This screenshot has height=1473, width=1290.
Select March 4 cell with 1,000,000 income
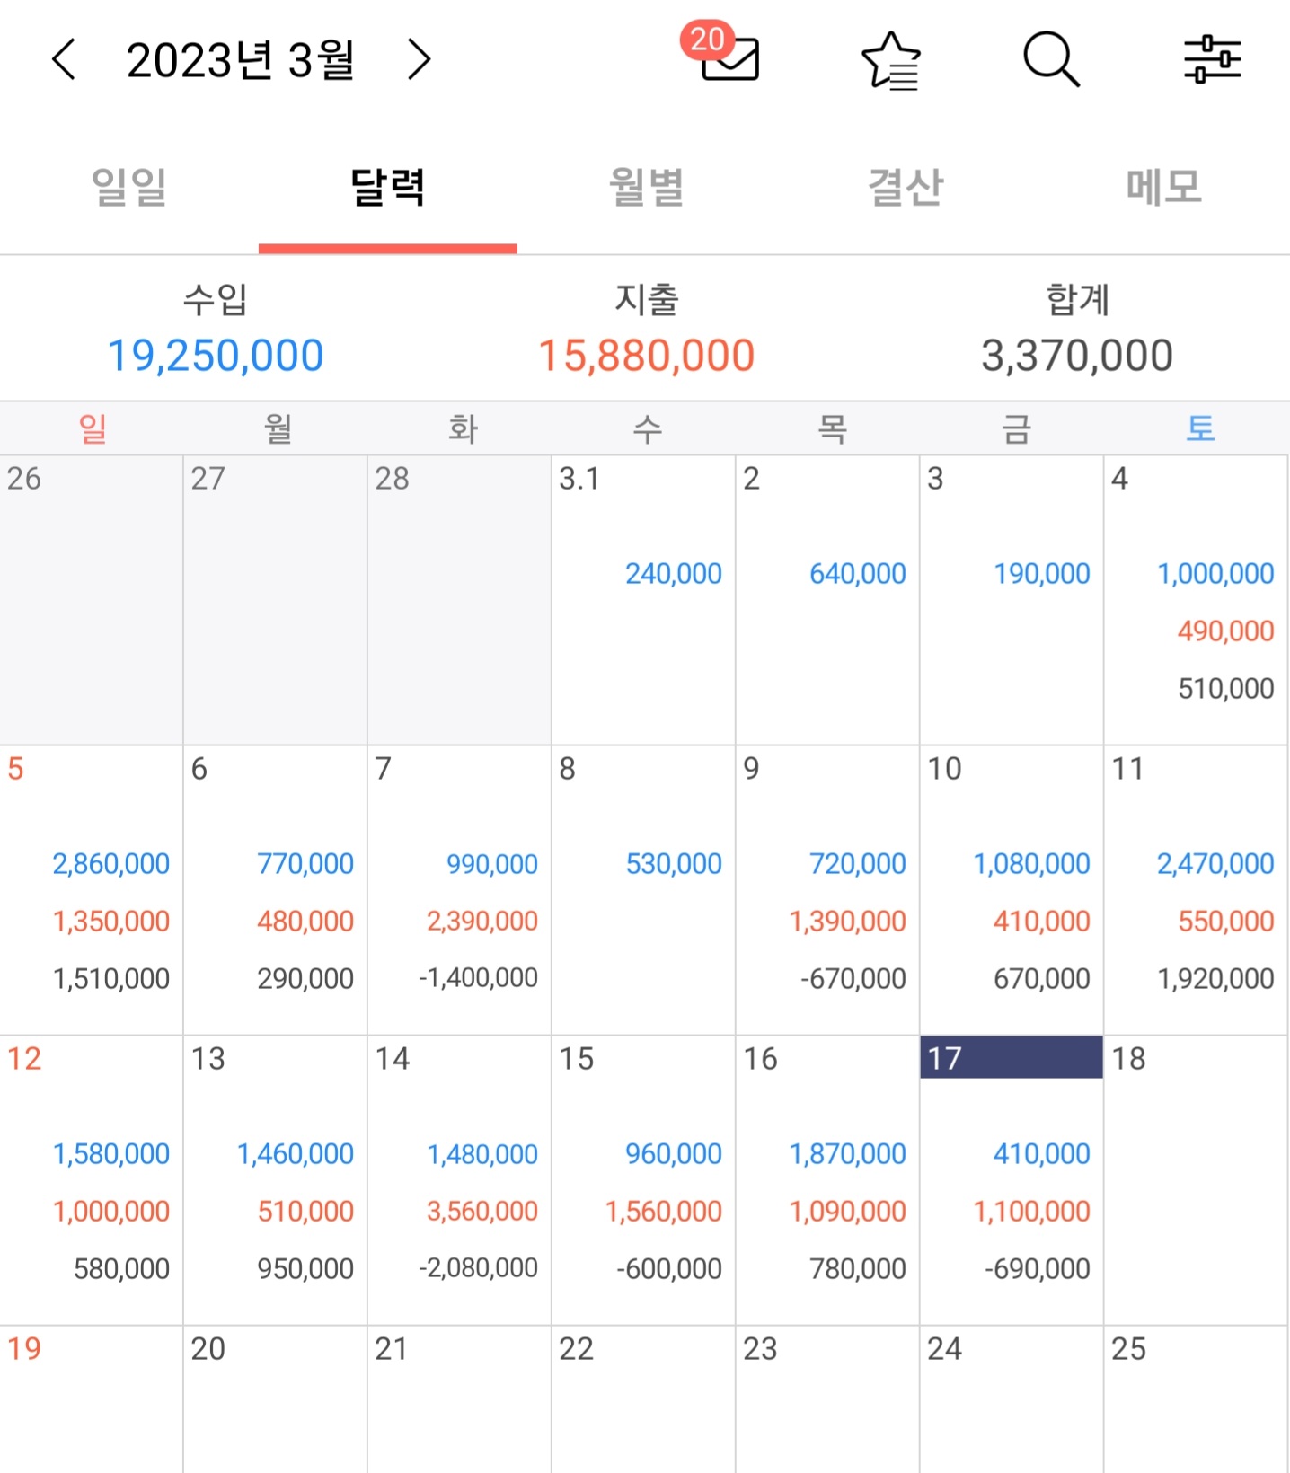[x=1196, y=600]
